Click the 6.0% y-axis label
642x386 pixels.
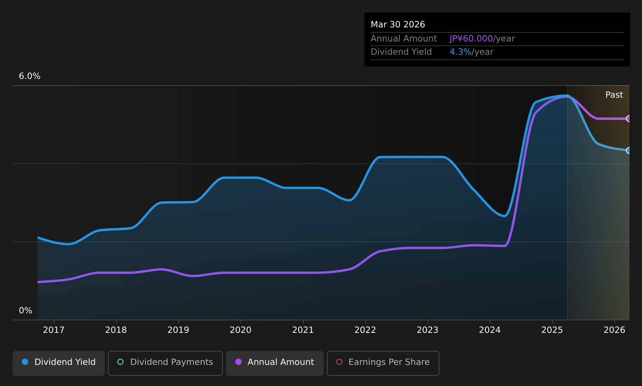[x=30, y=76]
